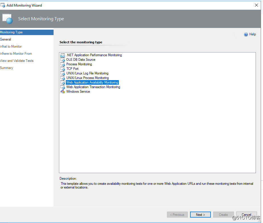
Task: Cancel the wizard
Action: tap(246, 215)
